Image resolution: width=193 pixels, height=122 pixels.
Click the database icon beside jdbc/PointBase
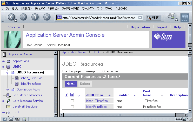click(17, 84)
